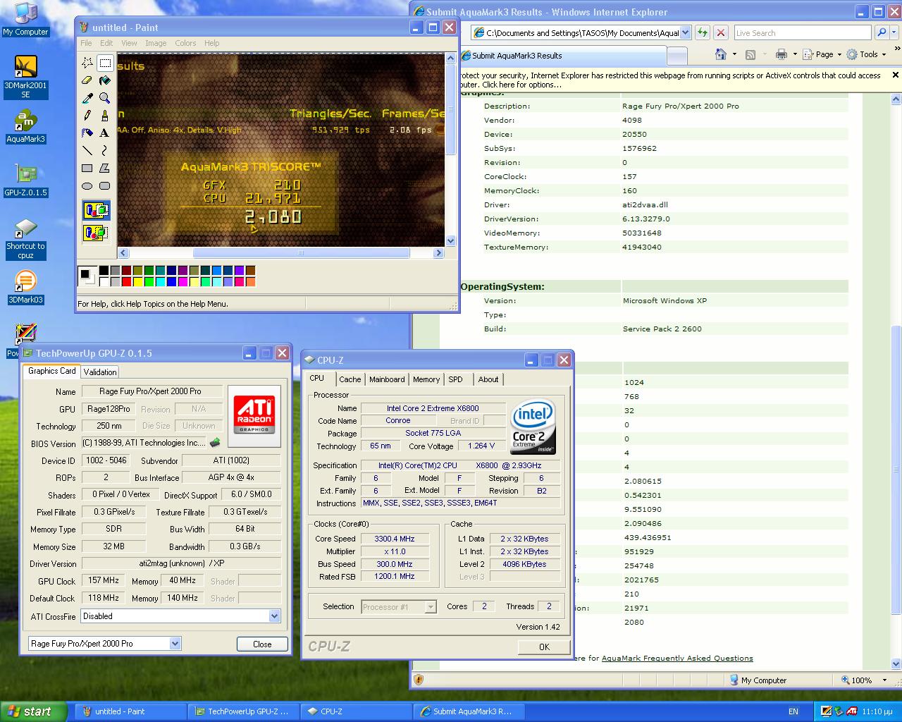
Task: Select the Free-Form Select tool in Paint
Action: (x=87, y=63)
